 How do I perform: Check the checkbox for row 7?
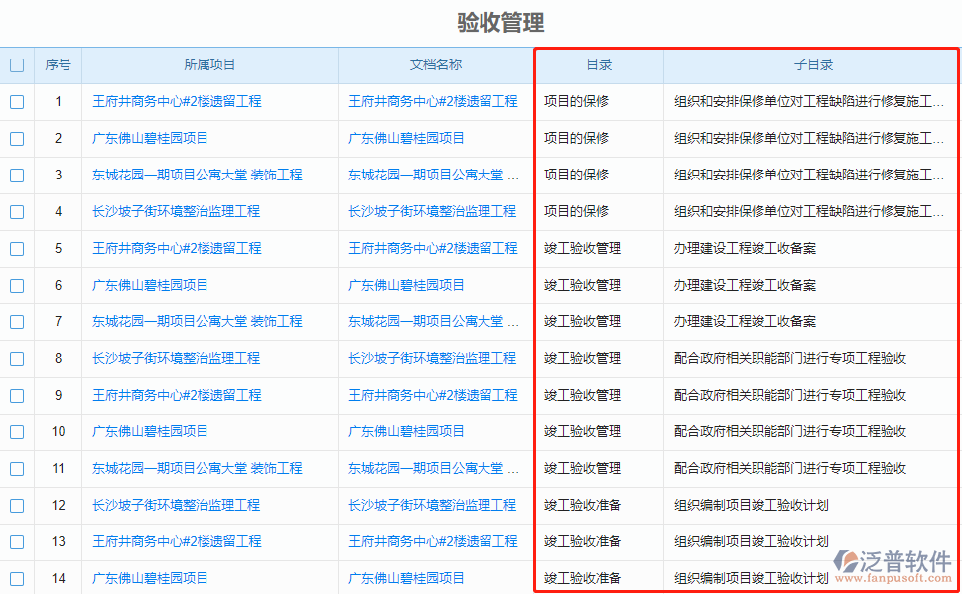click(16, 321)
